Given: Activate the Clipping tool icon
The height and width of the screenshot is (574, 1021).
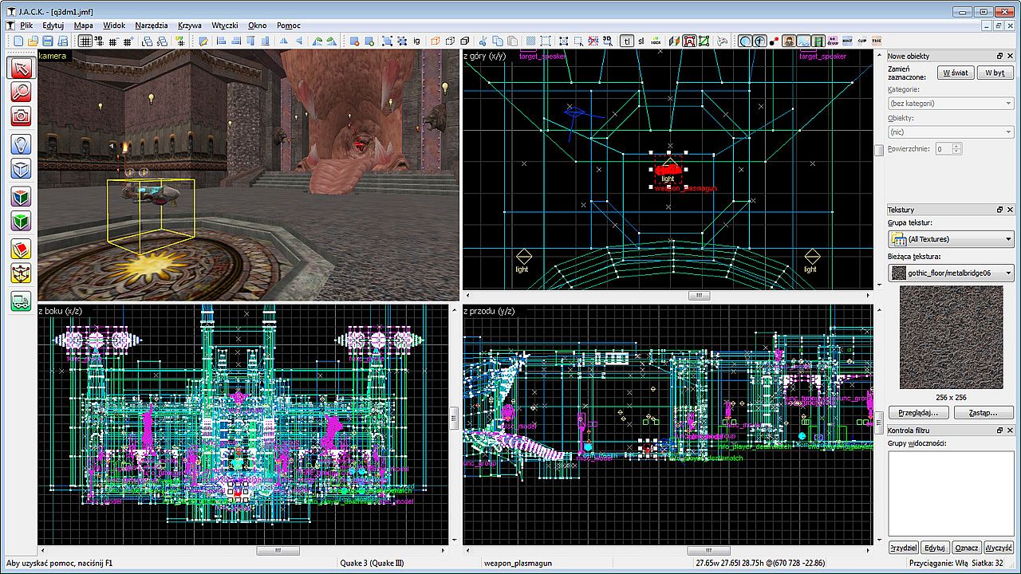Looking at the screenshot, I should (21, 250).
